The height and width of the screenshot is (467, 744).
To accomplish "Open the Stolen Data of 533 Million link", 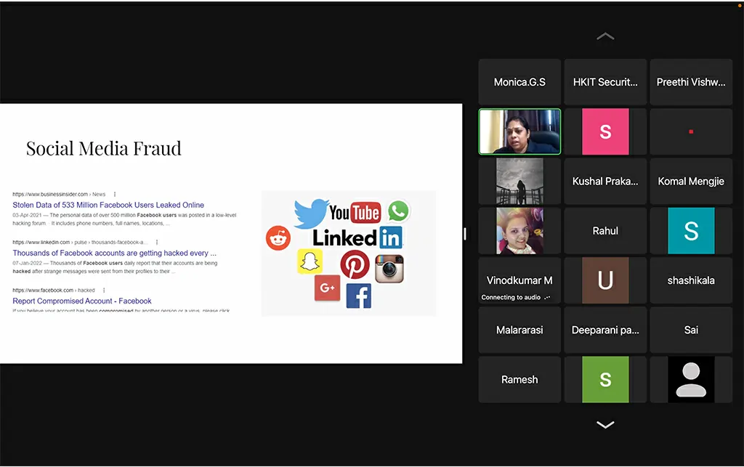I will pos(108,205).
